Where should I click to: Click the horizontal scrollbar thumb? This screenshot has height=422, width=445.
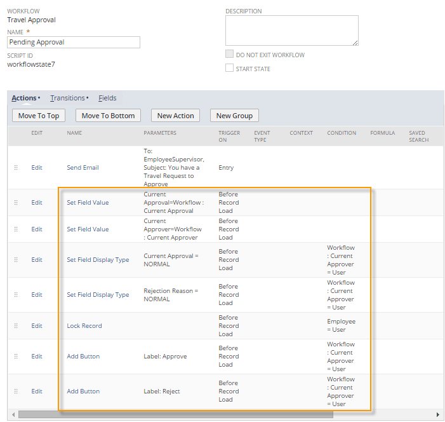click(176, 414)
